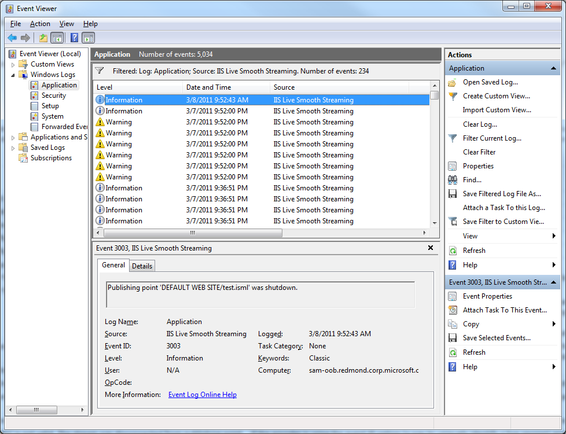Screen dimensions: 566x434
Task: Select the Information row at 3/7/2011 9:52:00 PM
Action: pos(262,111)
